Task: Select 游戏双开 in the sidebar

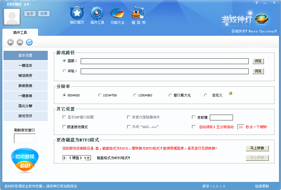Action: click(x=25, y=116)
